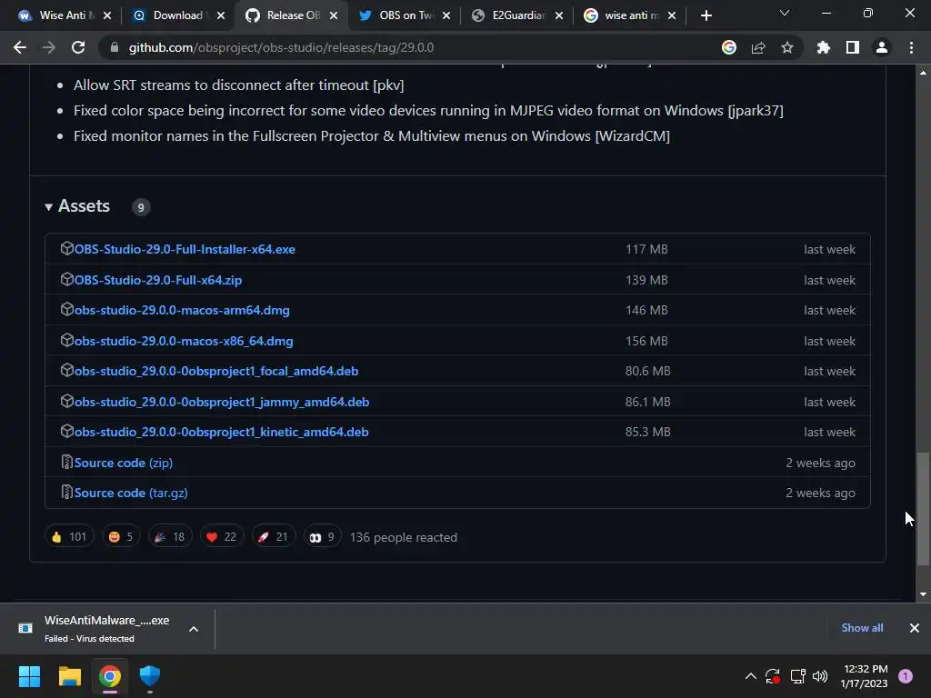Close the OBS on Twitter tab
This screenshot has height=698, width=931.
pyautogui.click(x=445, y=15)
